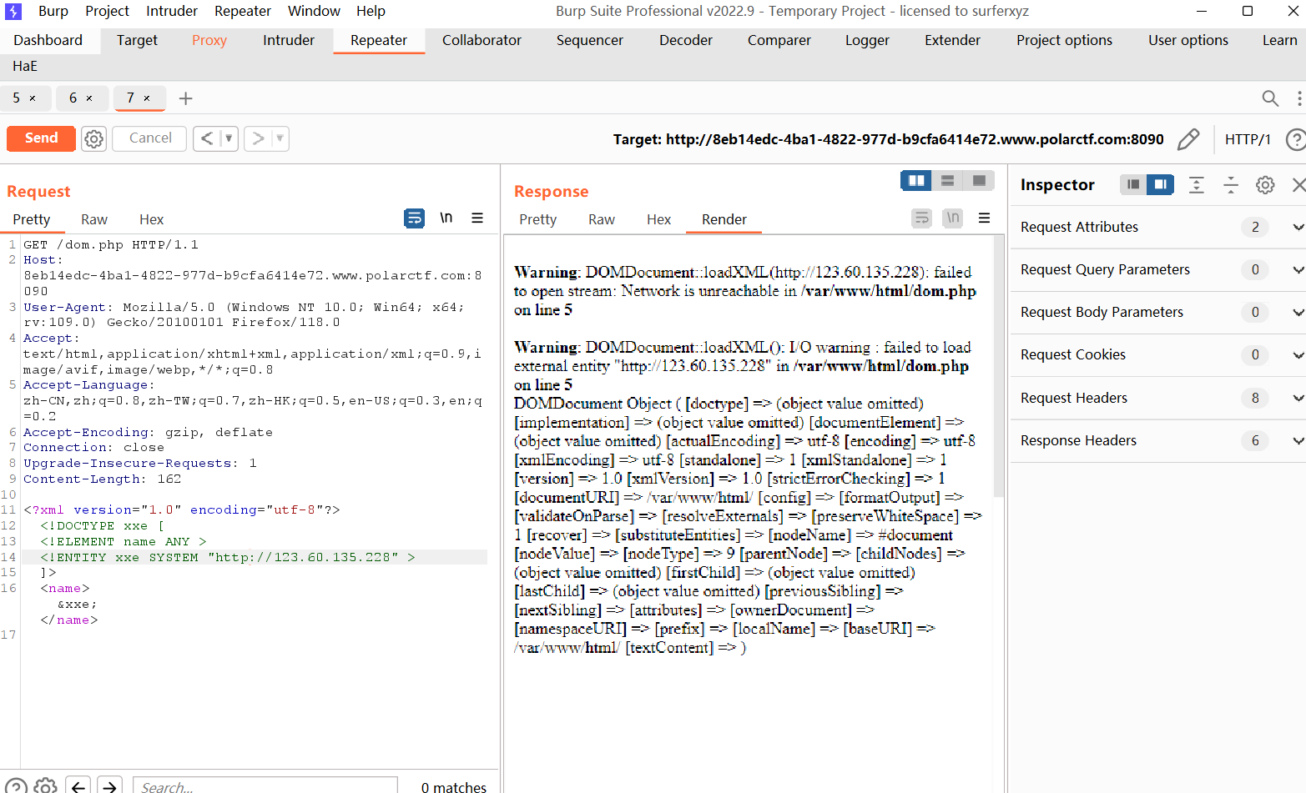Show response Hex view

click(658, 219)
